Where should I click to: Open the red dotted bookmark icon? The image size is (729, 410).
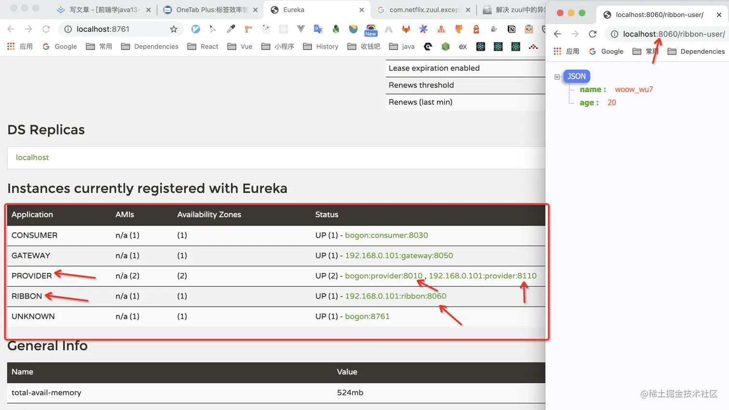[x=533, y=46]
